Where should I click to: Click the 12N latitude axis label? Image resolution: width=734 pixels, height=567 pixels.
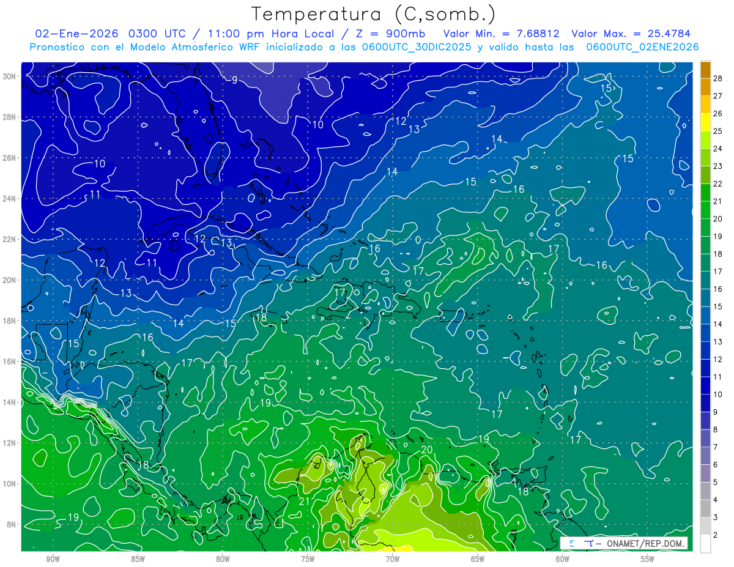coord(10,443)
